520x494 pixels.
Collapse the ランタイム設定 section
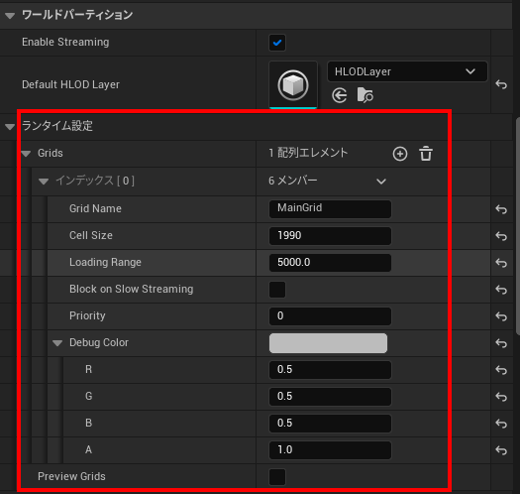click(10, 126)
